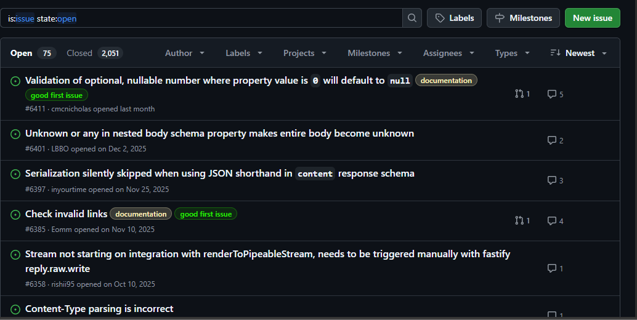Click the issue search input field
The height and width of the screenshot is (320, 637).
[203, 18]
